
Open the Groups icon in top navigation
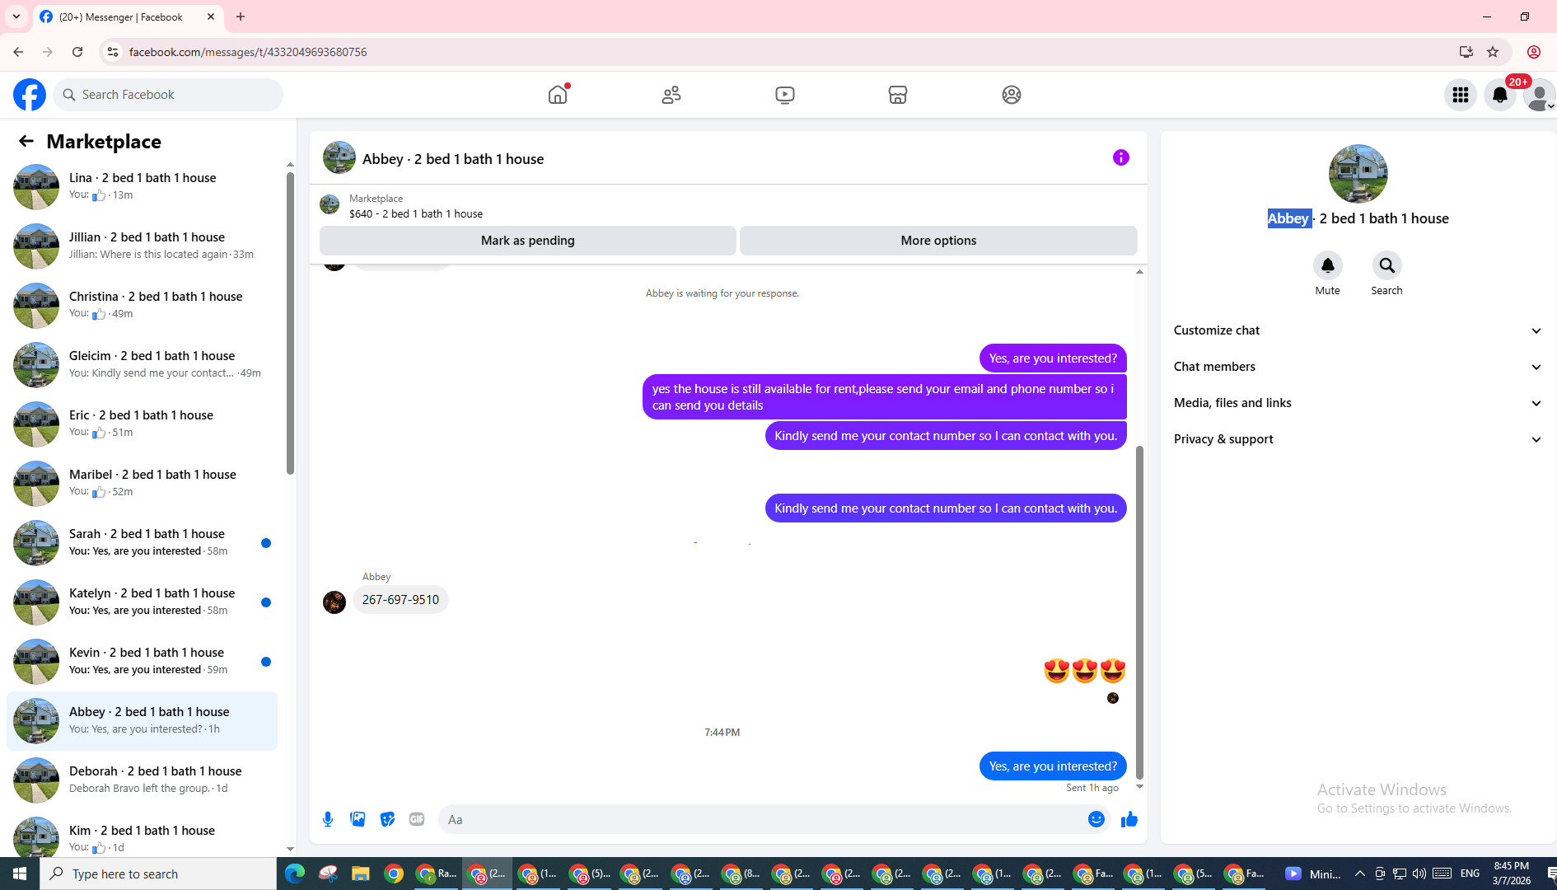[x=1012, y=95]
